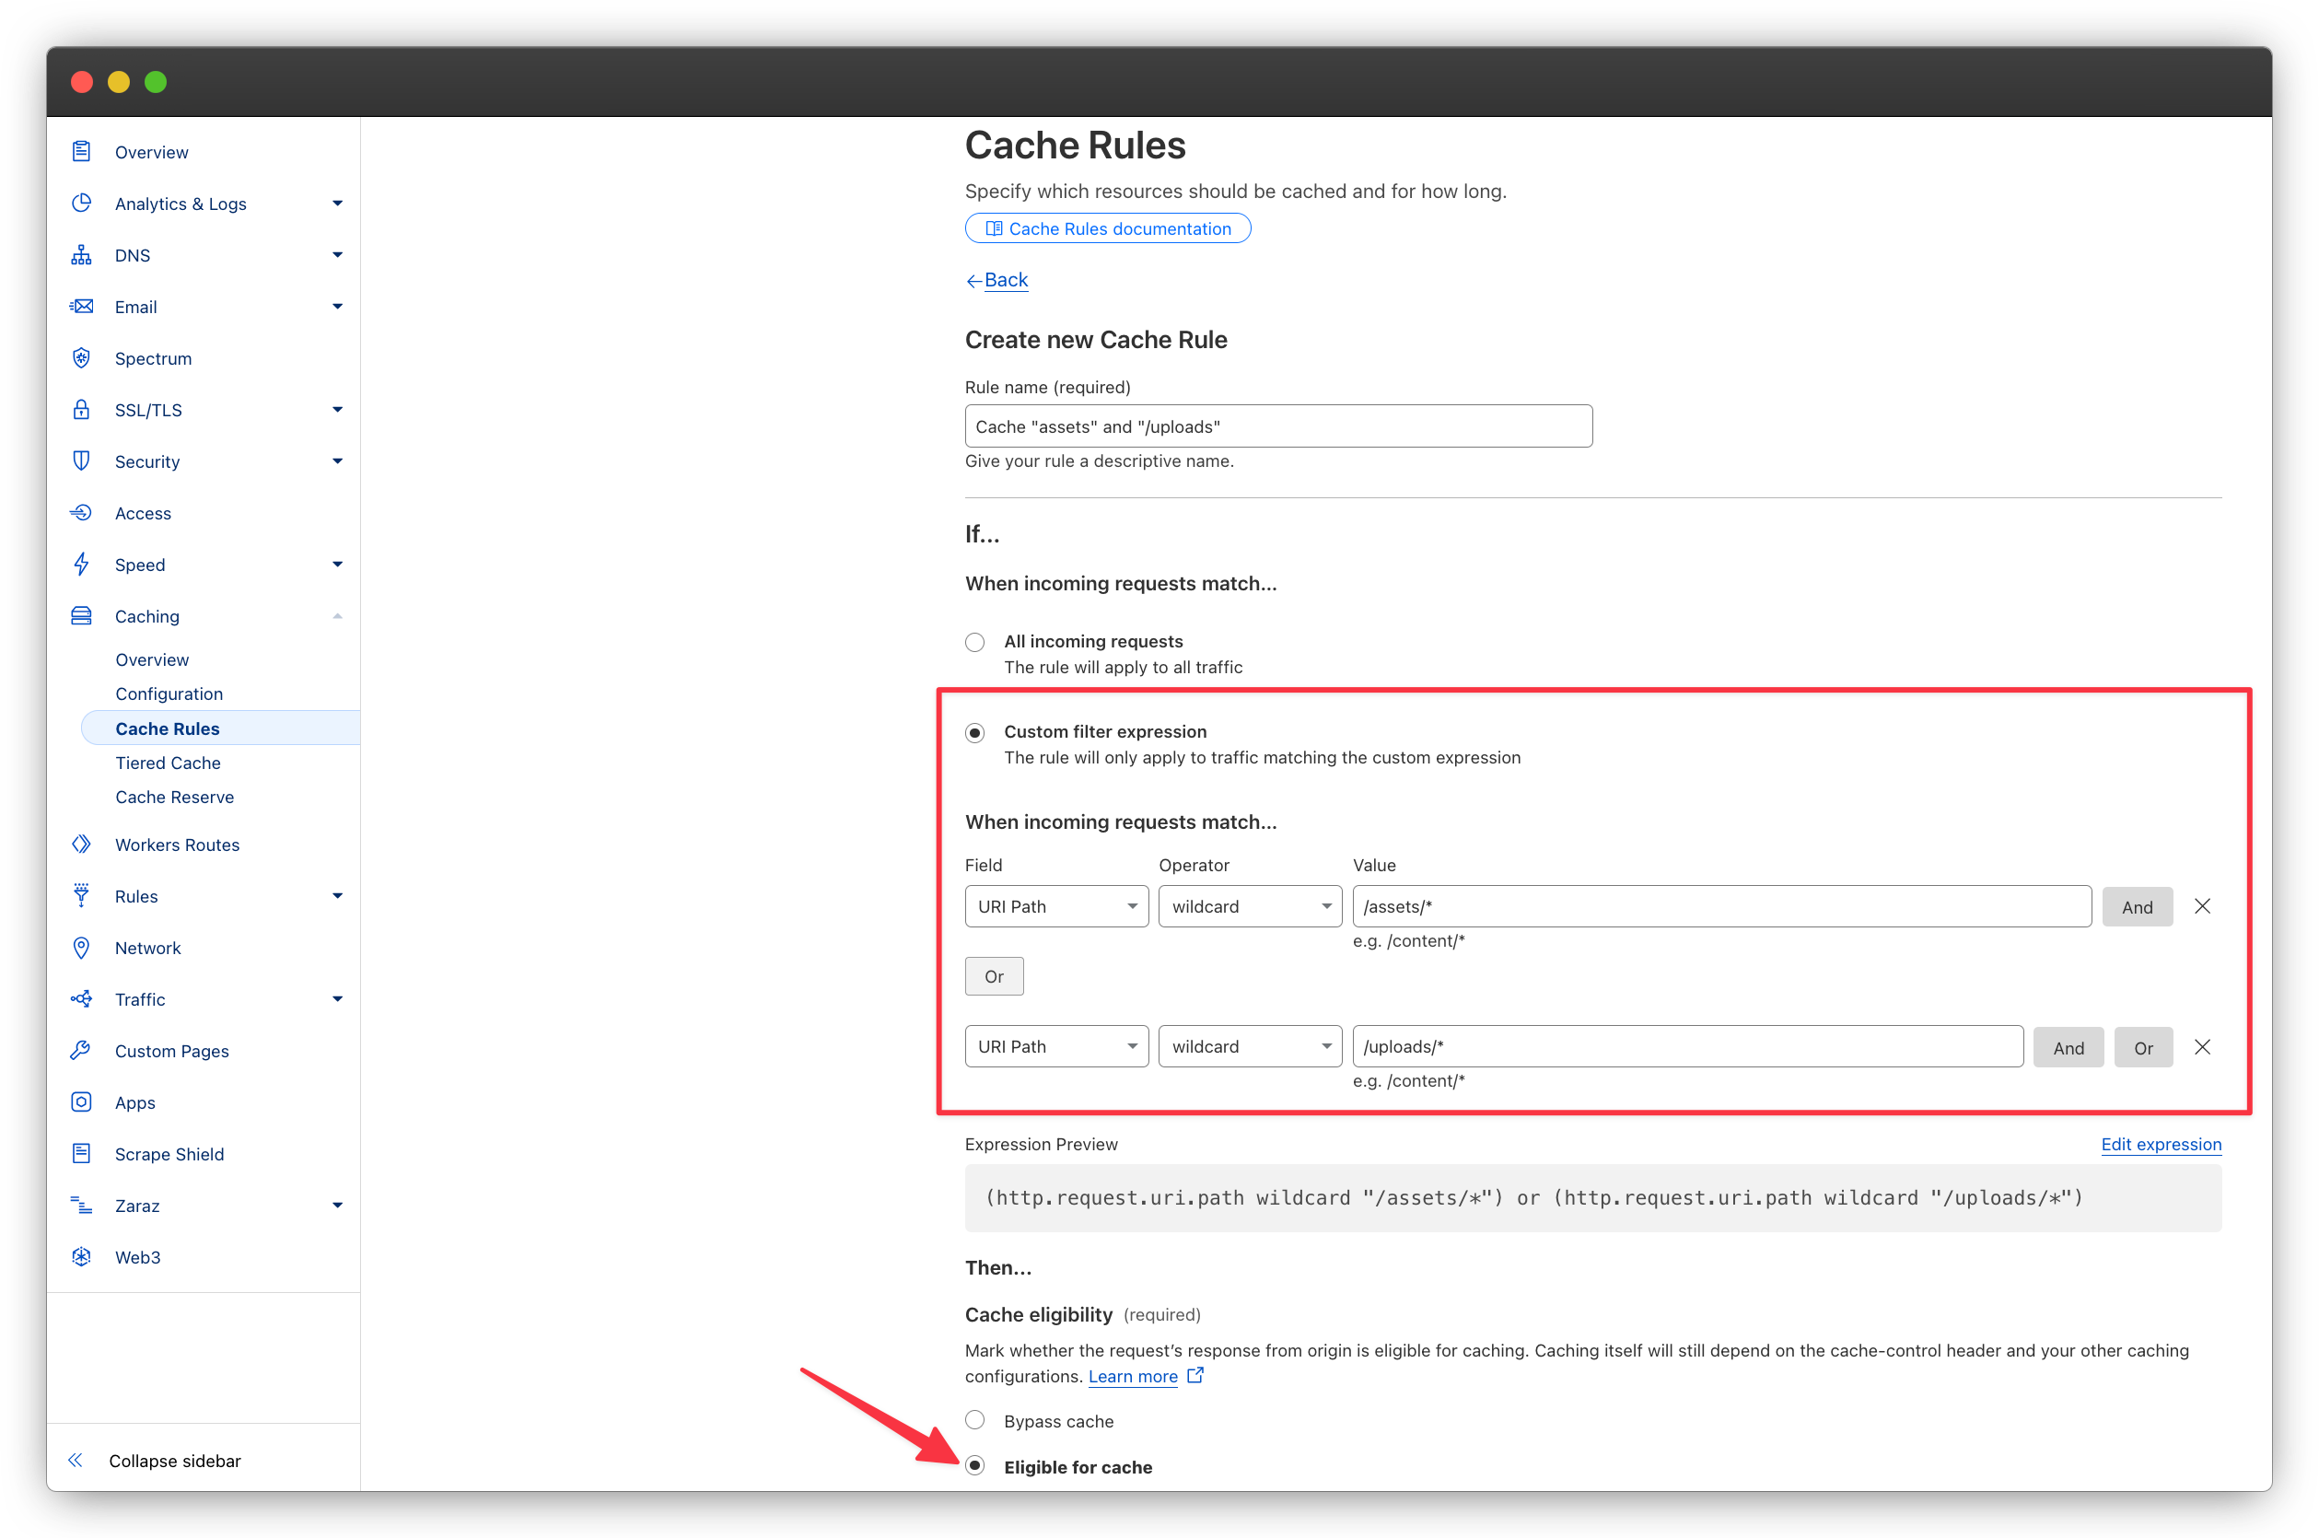Expand the Email submenu arrow
Image resolution: width=2319 pixels, height=1538 pixels.
[x=337, y=306]
